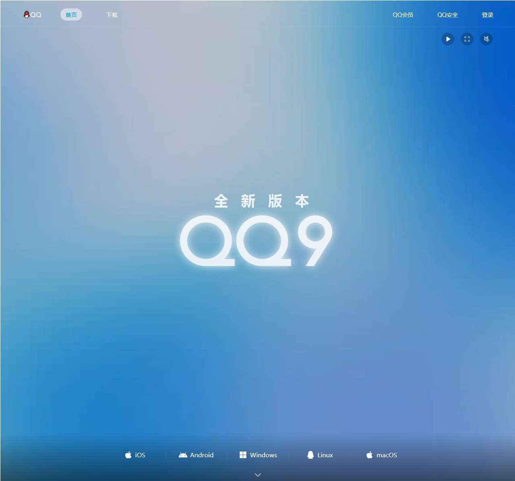
Task: Download QQ for Windows
Action: (x=258, y=455)
